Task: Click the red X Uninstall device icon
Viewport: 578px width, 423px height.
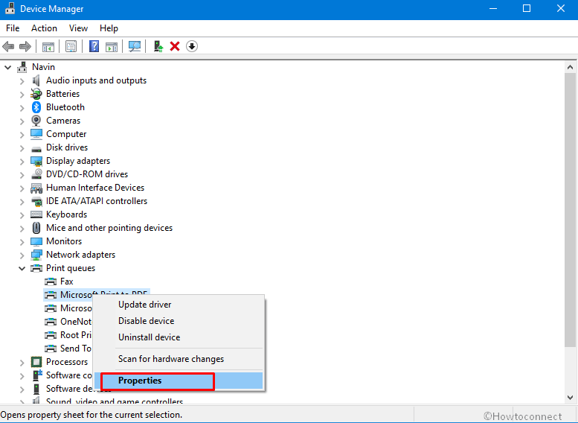Action: [175, 46]
